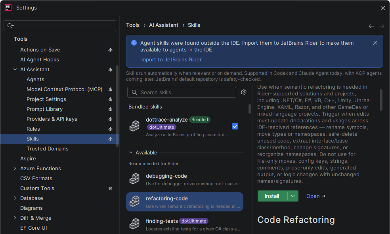Collapse the AI Assistant tree node

click(15, 70)
